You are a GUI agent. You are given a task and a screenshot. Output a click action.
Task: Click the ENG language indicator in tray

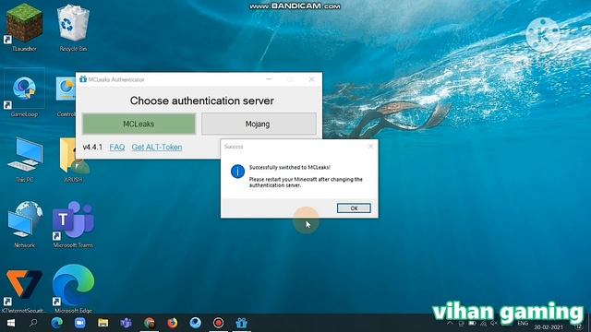coord(523,324)
